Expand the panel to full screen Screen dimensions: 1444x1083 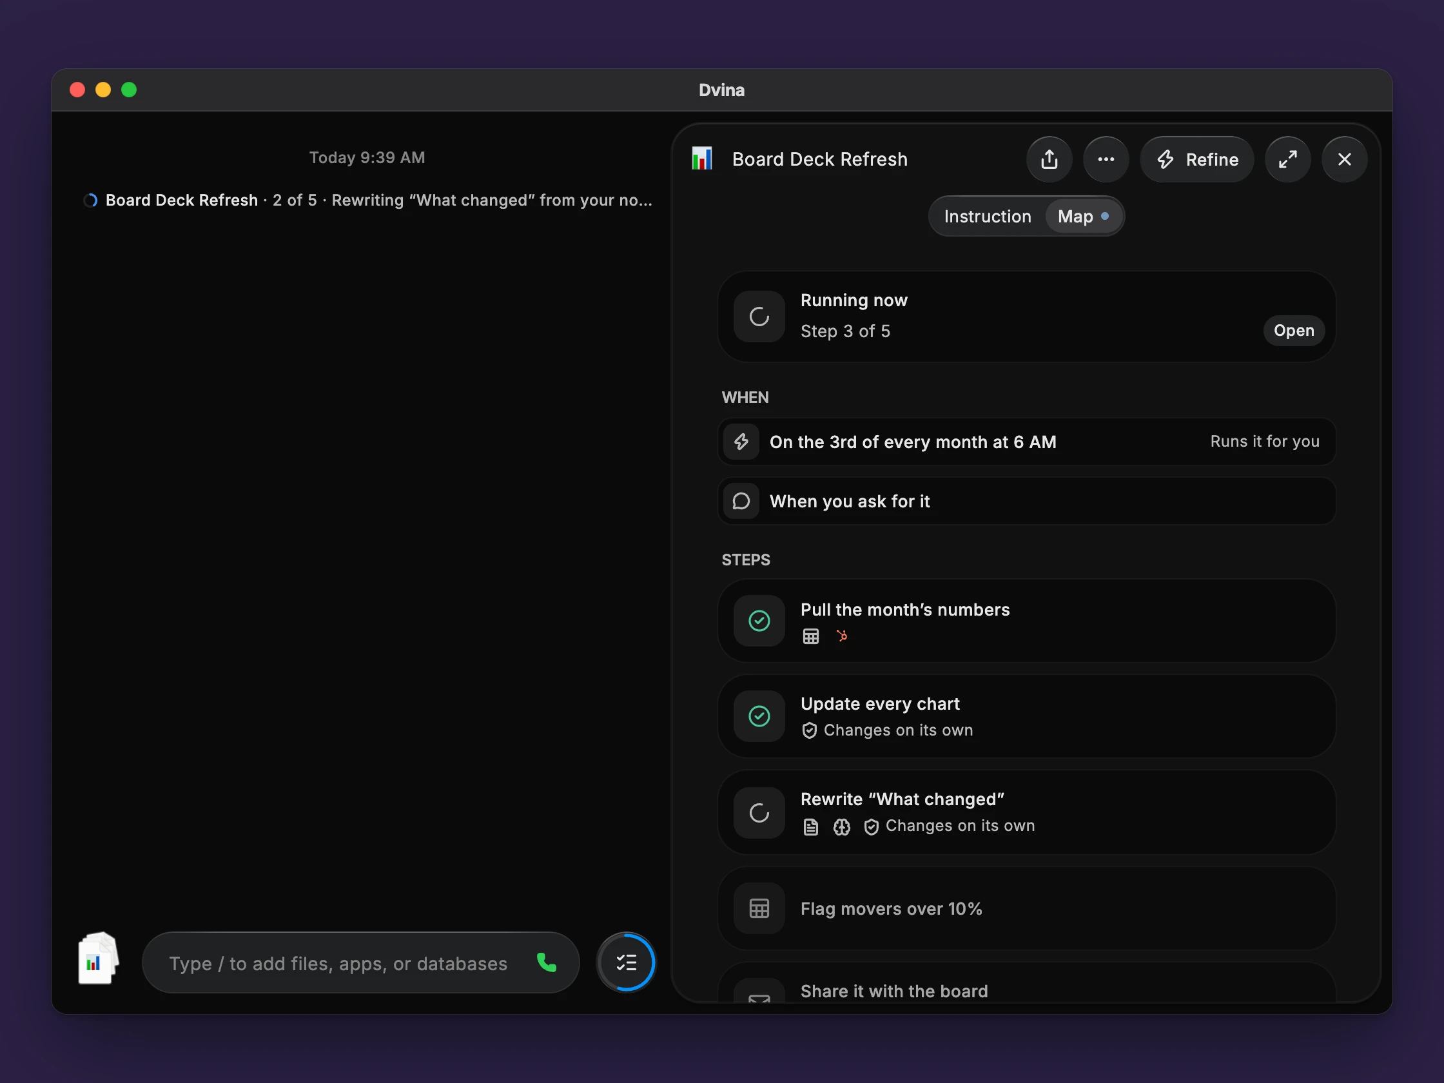pos(1287,159)
